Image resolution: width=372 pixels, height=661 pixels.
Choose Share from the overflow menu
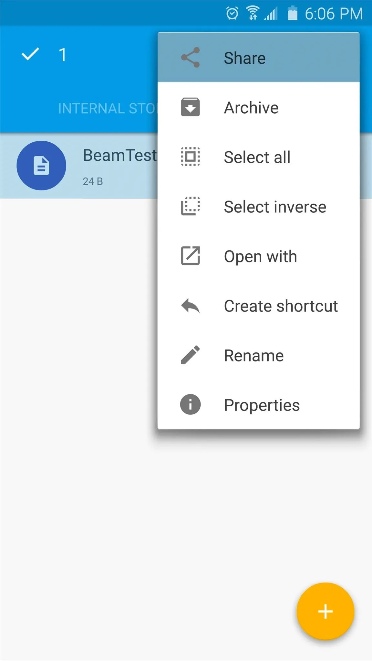[259, 57]
